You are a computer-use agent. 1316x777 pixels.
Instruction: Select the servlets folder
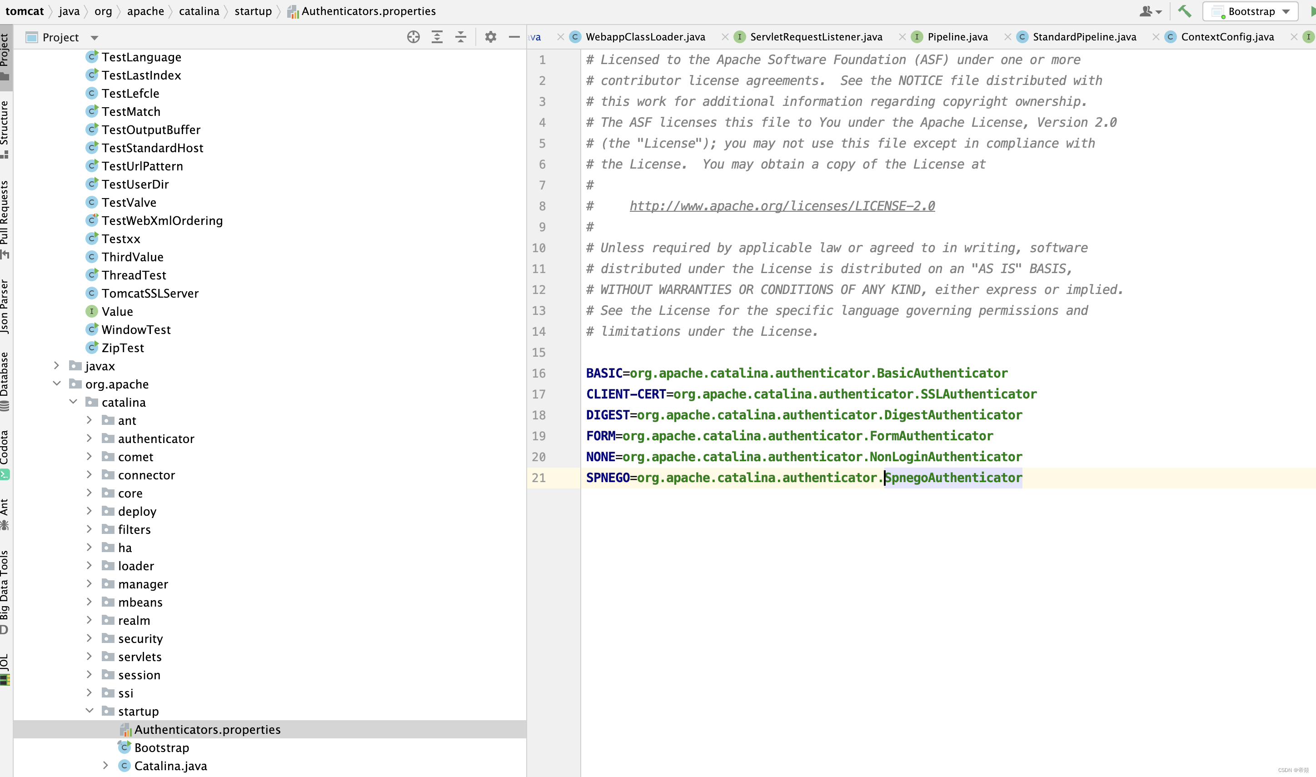[x=139, y=657]
